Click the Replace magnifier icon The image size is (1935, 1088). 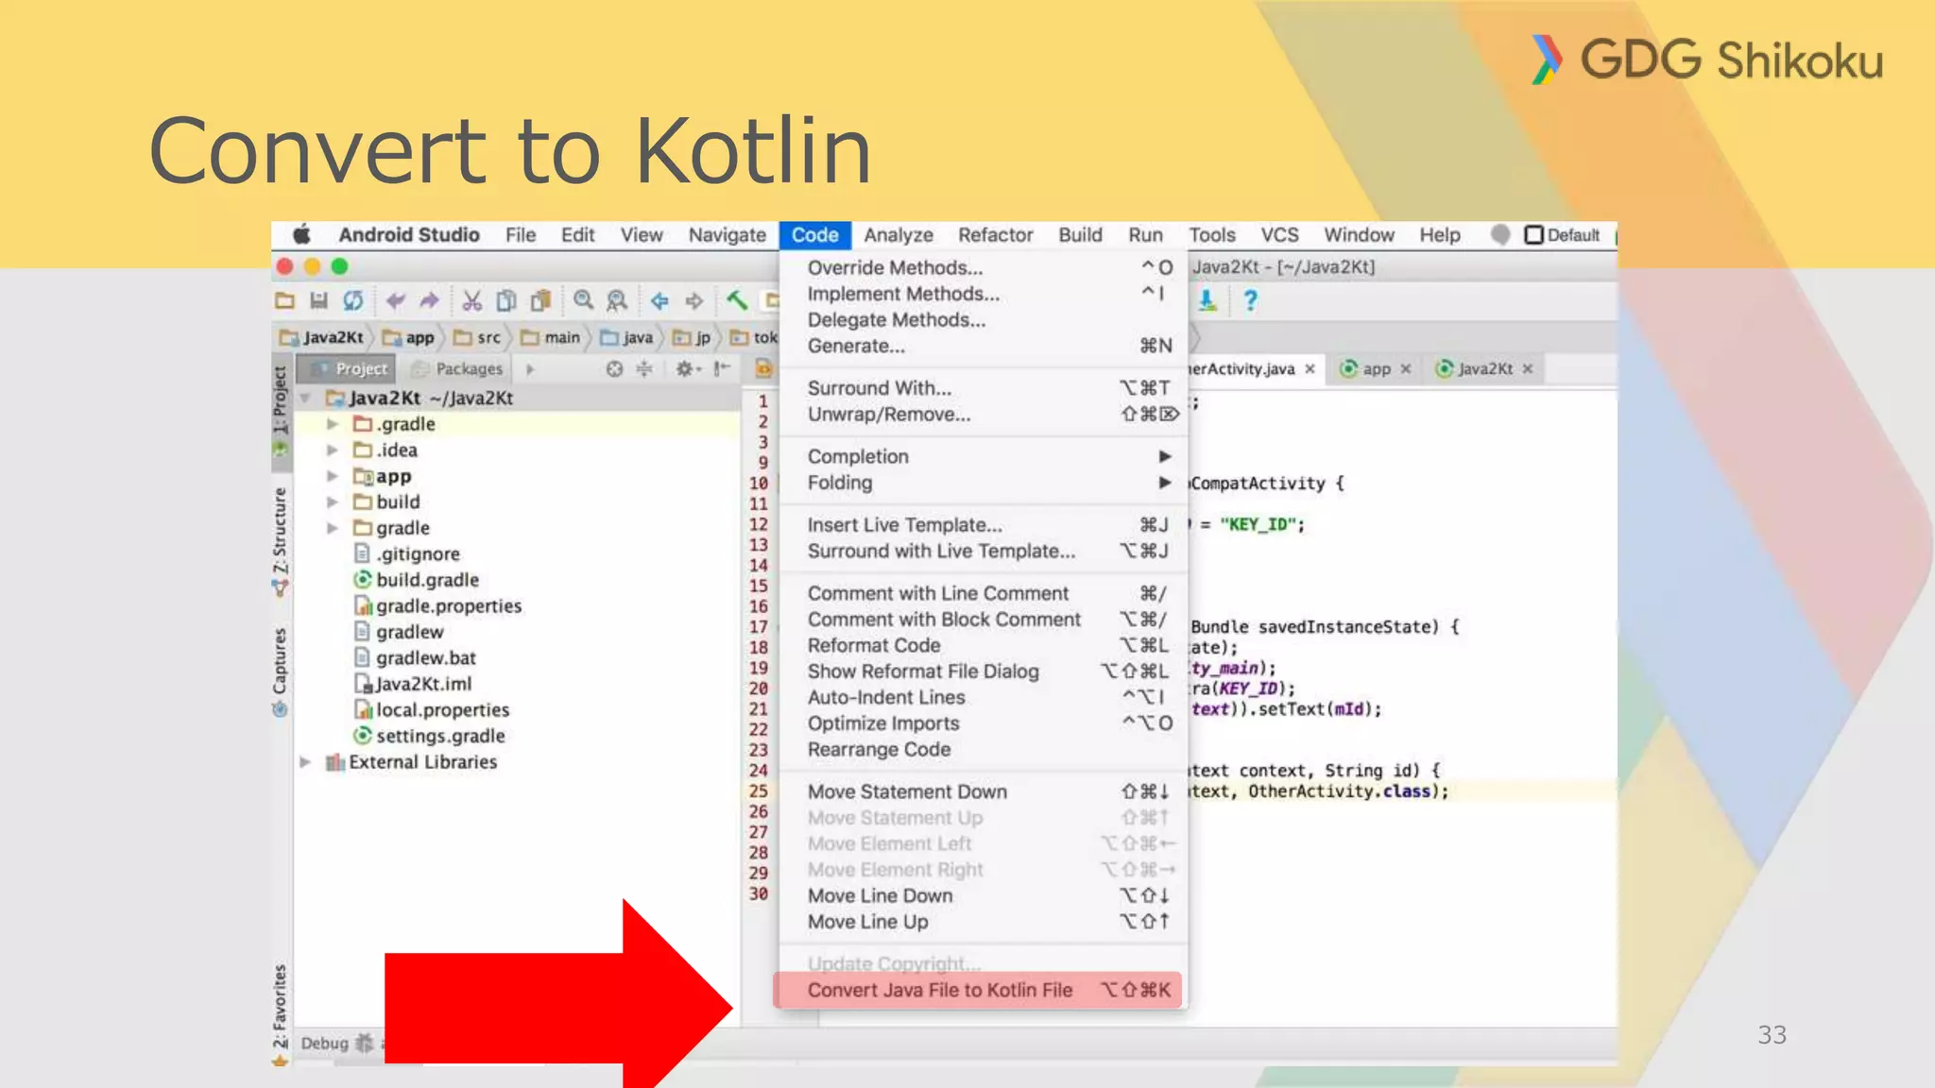(x=617, y=301)
